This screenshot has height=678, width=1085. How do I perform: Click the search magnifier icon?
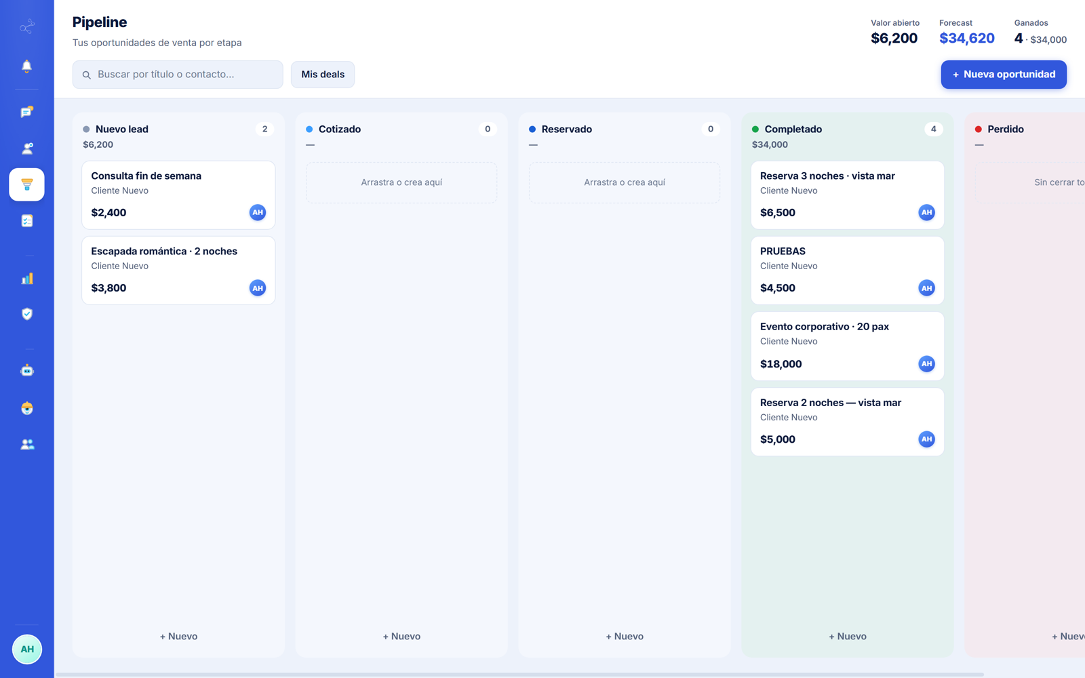[87, 75]
